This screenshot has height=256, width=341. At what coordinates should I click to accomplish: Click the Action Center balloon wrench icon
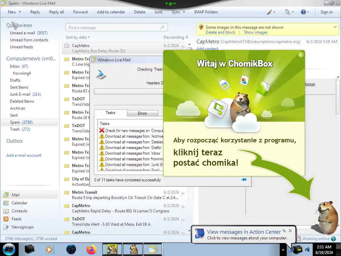tap(284, 231)
